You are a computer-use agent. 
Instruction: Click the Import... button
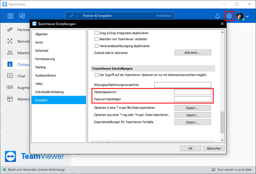point(193,115)
